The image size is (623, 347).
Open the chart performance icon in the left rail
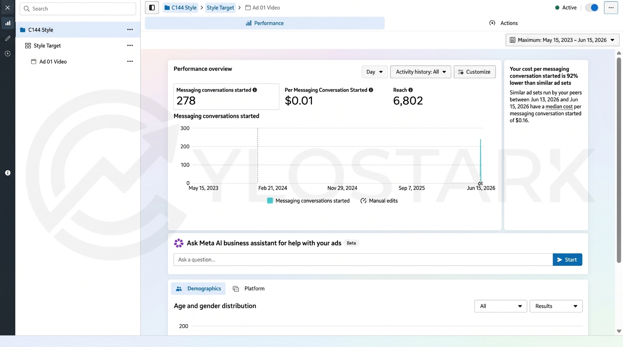click(x=8, y=23)
